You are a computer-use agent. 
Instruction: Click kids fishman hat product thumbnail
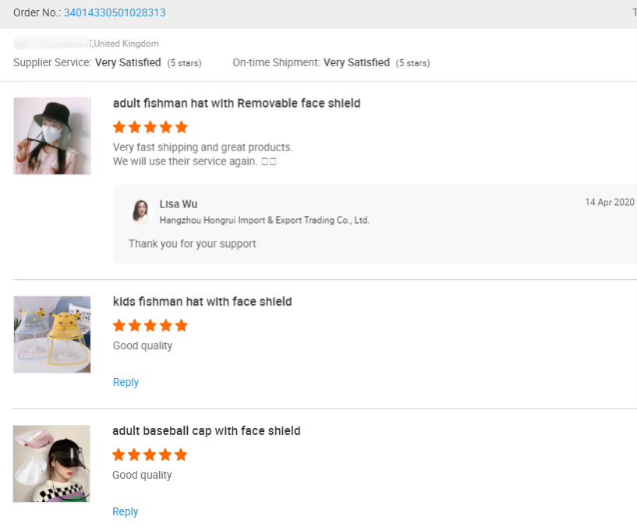tap(52, 334)
